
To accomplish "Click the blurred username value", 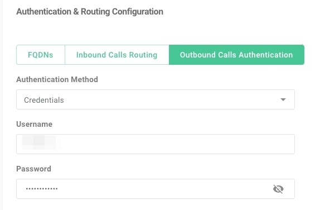I will pos(41,142).
